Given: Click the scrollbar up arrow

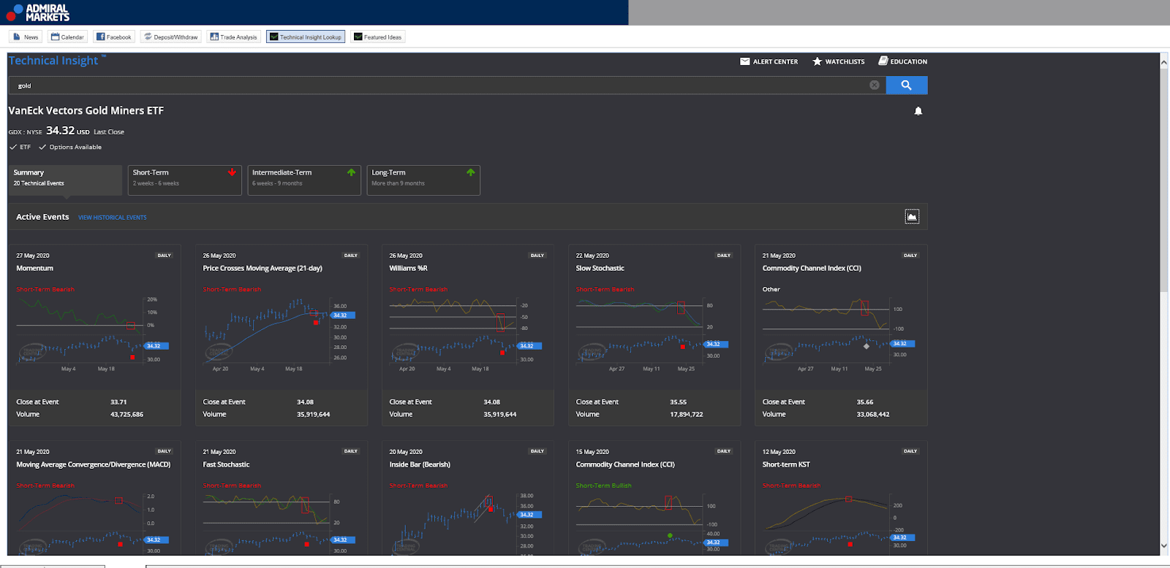Looking at the screenshot, I should (x=1164, y=62).
